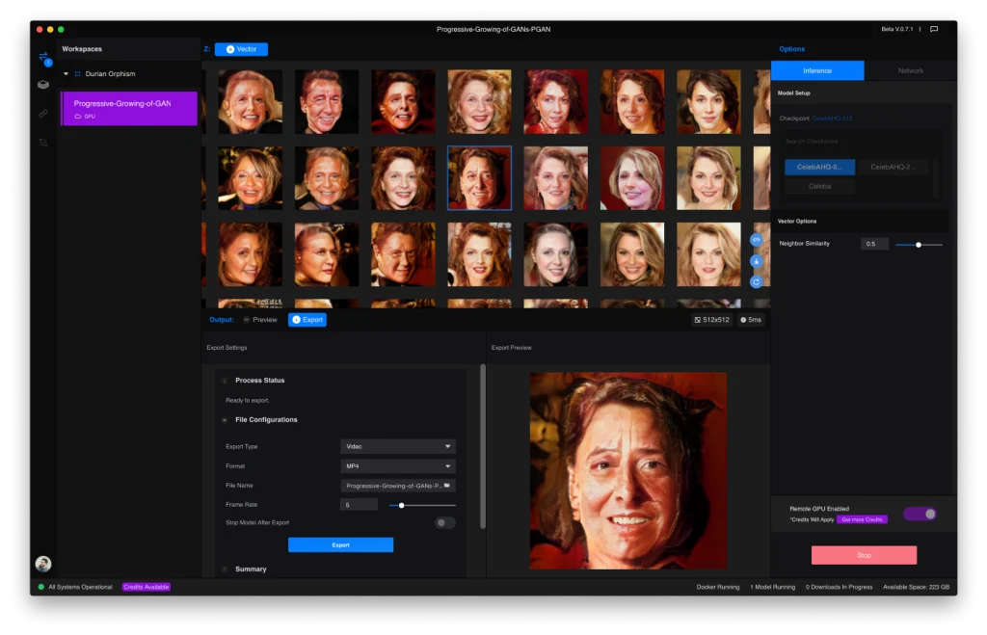
Task: Open the Export Type dropdown
Action: pyautogui.click(x=397, y=446)
